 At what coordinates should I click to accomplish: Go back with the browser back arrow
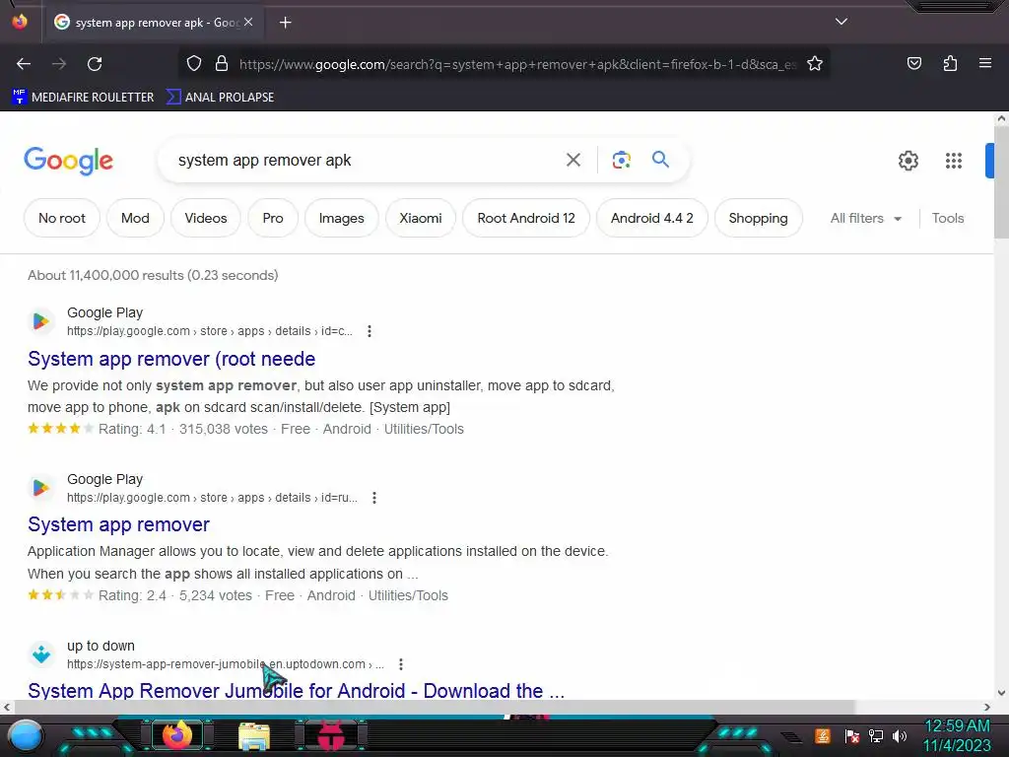click(24, 64)
